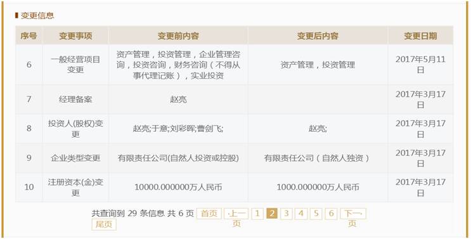Select row number 10 cell
Screen dimensions: 471x239
[x=29, y=187]
